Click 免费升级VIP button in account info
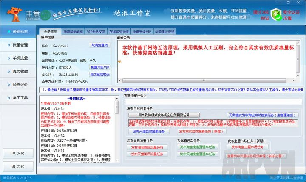 pyautogui.click(x=100, y=67)
